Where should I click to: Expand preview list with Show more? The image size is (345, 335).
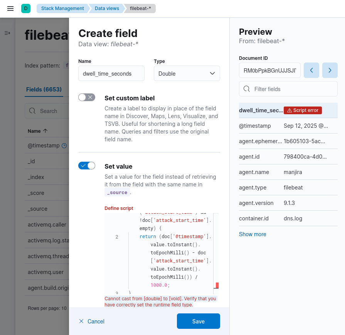point(252,234)
